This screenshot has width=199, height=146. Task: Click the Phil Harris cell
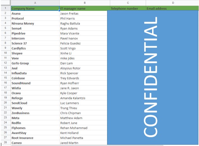83,18
